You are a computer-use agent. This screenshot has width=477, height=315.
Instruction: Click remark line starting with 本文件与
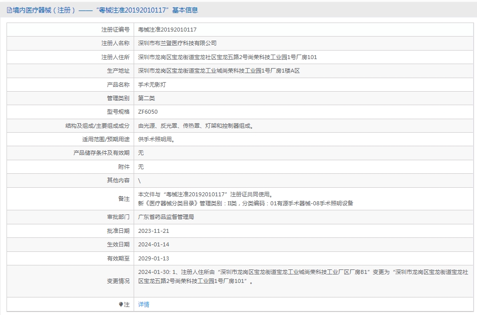point(206,194)
